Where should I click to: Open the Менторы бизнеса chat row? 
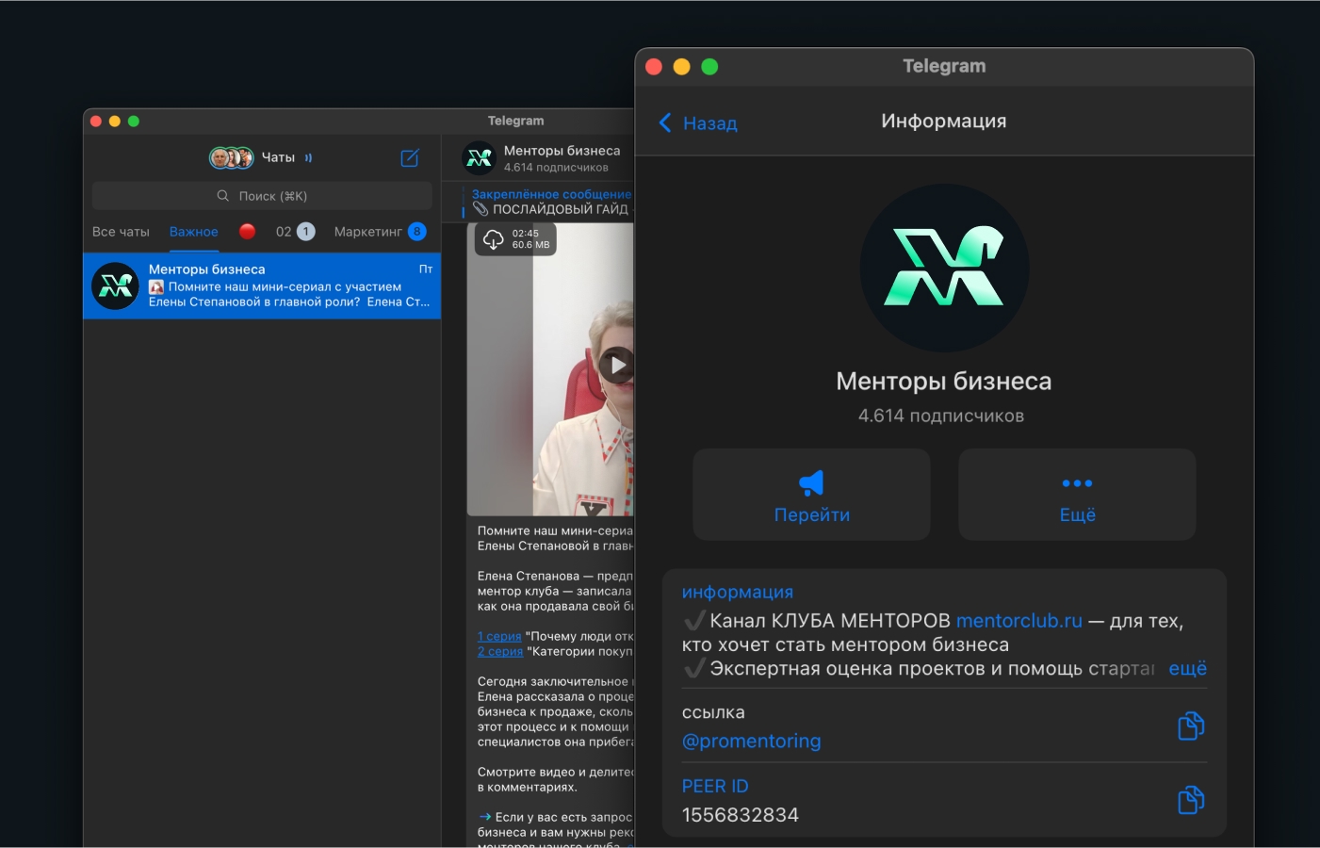(x=262, y=285)
